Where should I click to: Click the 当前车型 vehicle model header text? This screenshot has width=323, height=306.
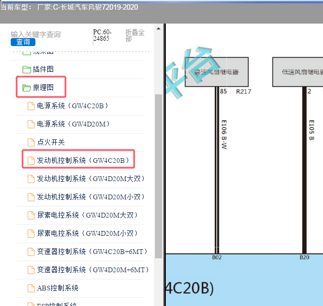click(x=69, y=7)
